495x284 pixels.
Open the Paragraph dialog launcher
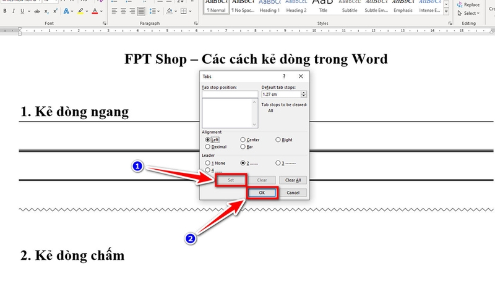(196, 23)
